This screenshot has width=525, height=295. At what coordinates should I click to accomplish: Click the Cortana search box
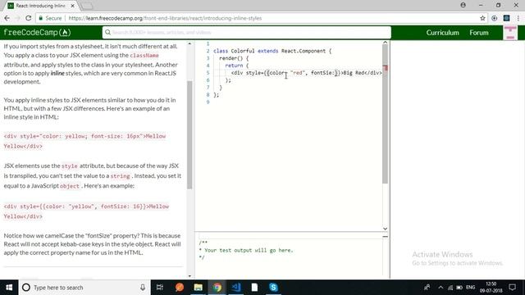tap(84, 288)
